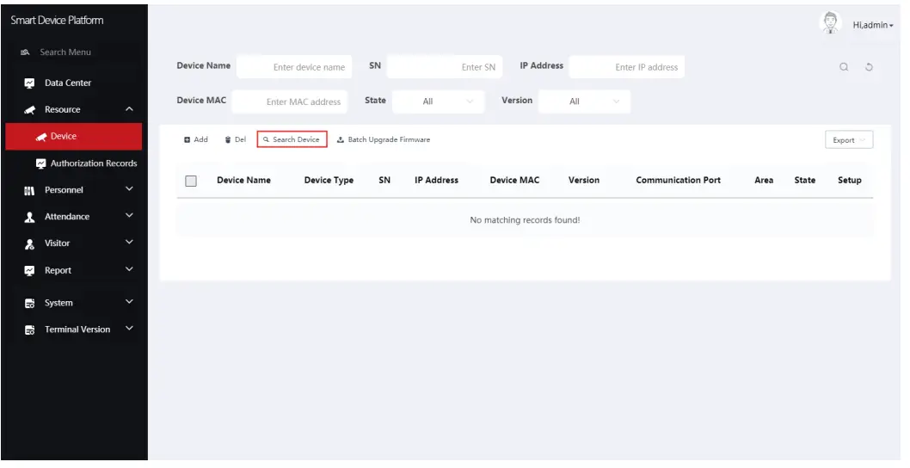Screen dimensions: 910x468
Task: Click the Personnel books icon
Action: pos(29,190)
